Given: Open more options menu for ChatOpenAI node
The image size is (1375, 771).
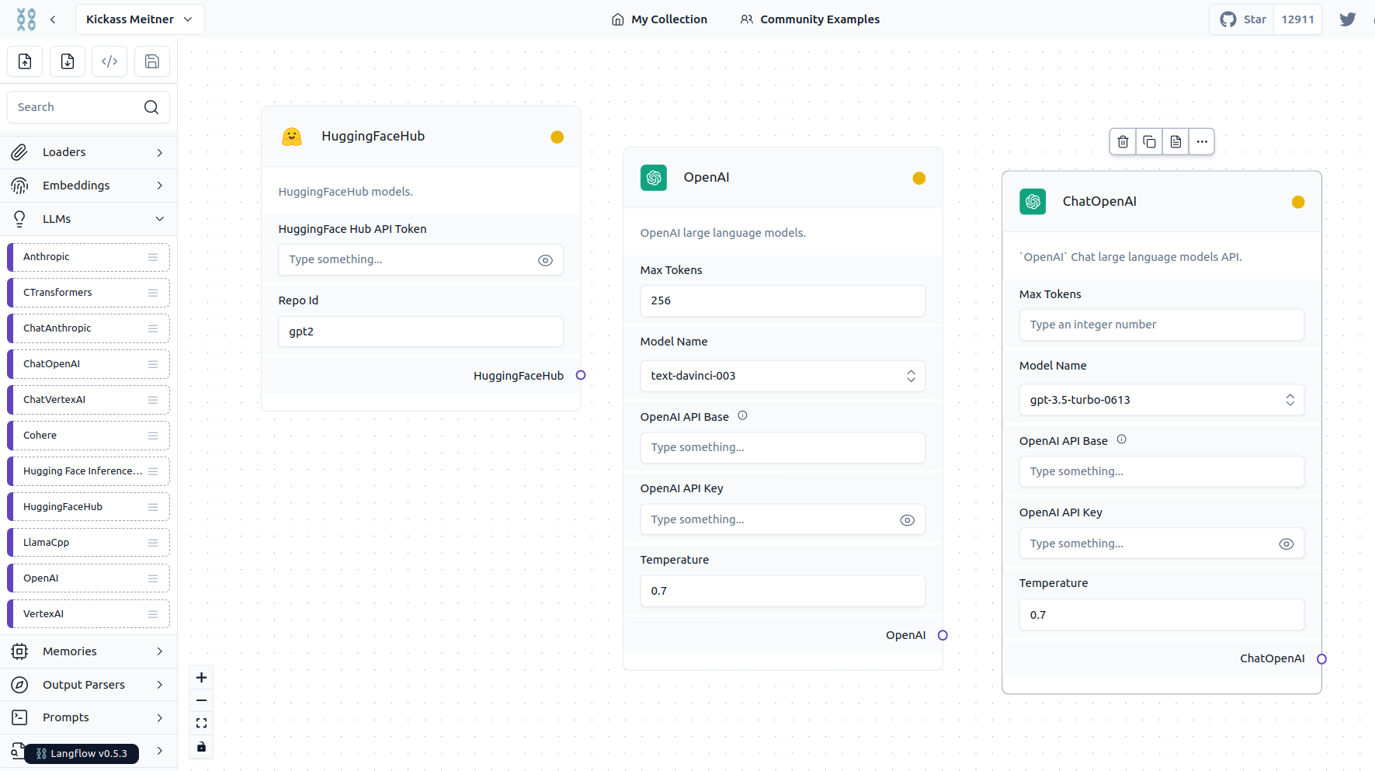Looking at the screenshot, I should click(1202, 141).
